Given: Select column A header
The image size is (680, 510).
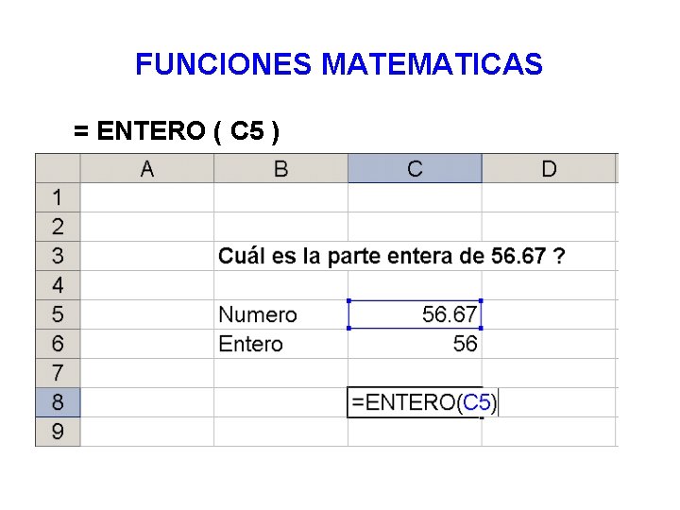Looking at the screenshot, I should pyautogui.click(x=147, y=169).
